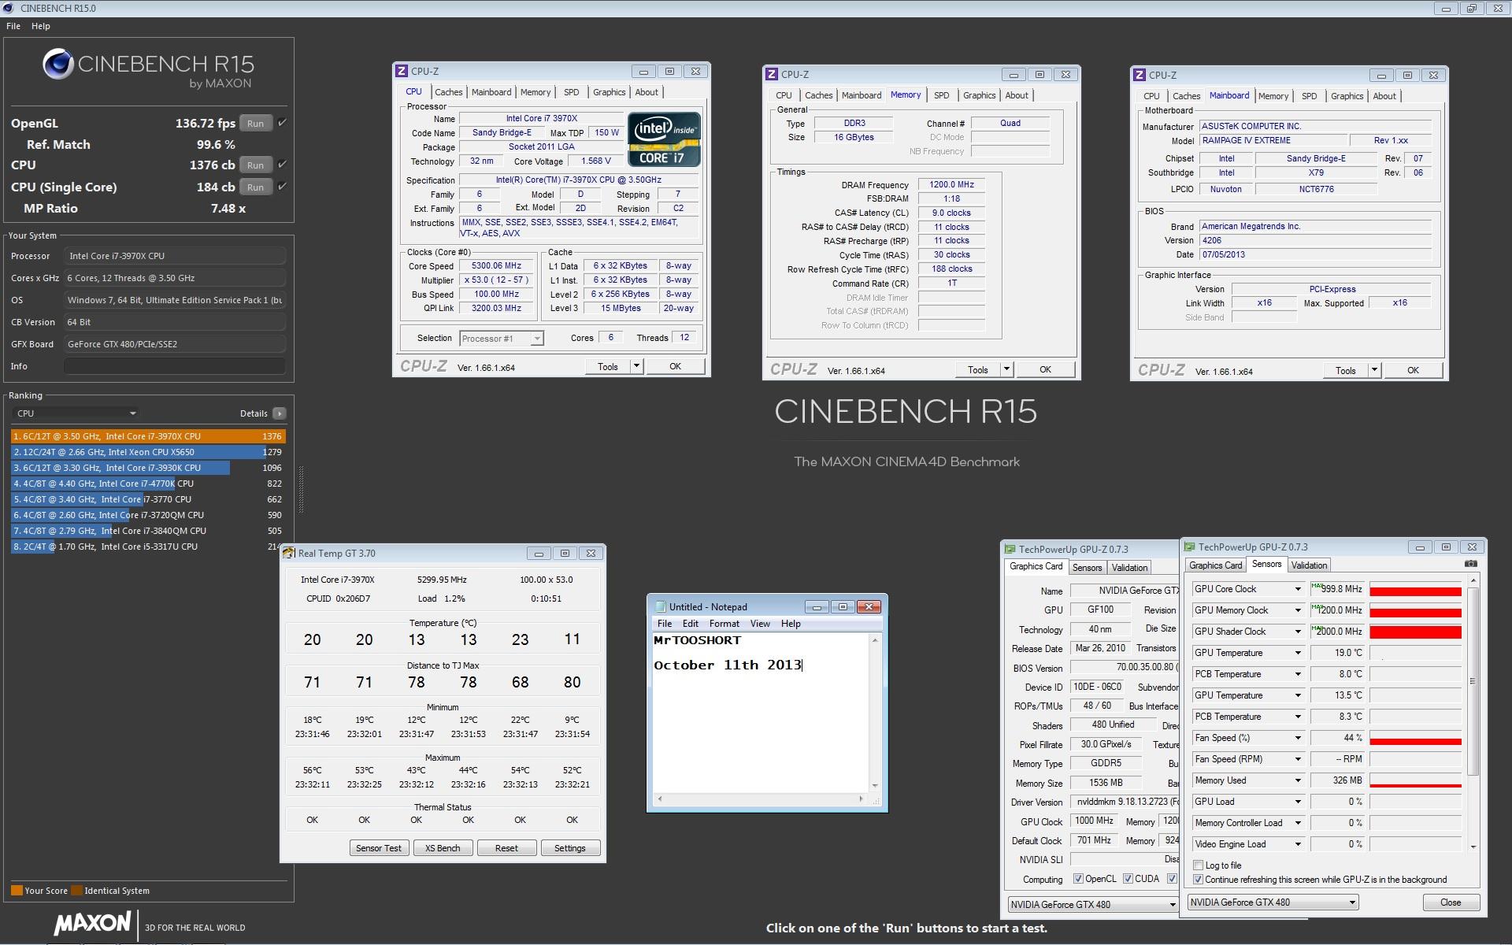Select the Xeon X5650 ranking row

[148, 452]
